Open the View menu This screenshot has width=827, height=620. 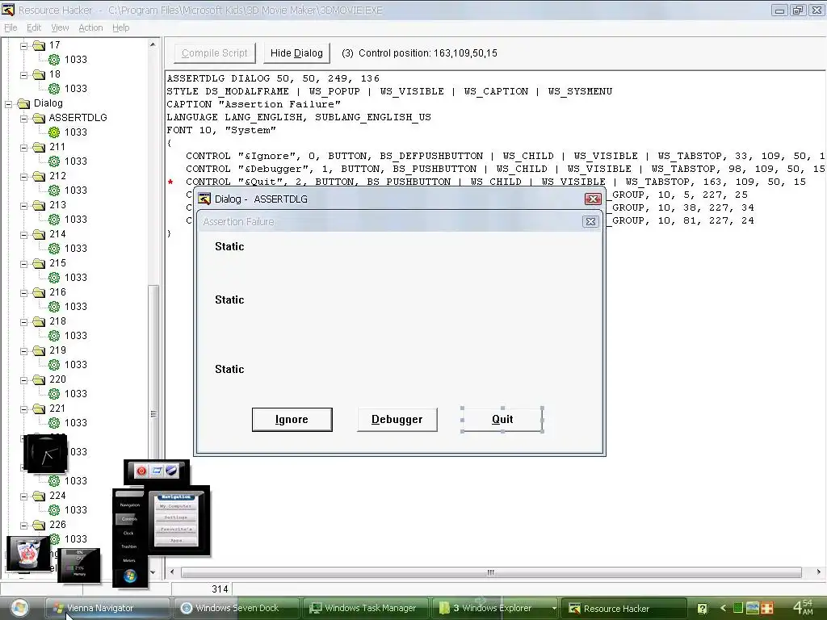[60, 27]
